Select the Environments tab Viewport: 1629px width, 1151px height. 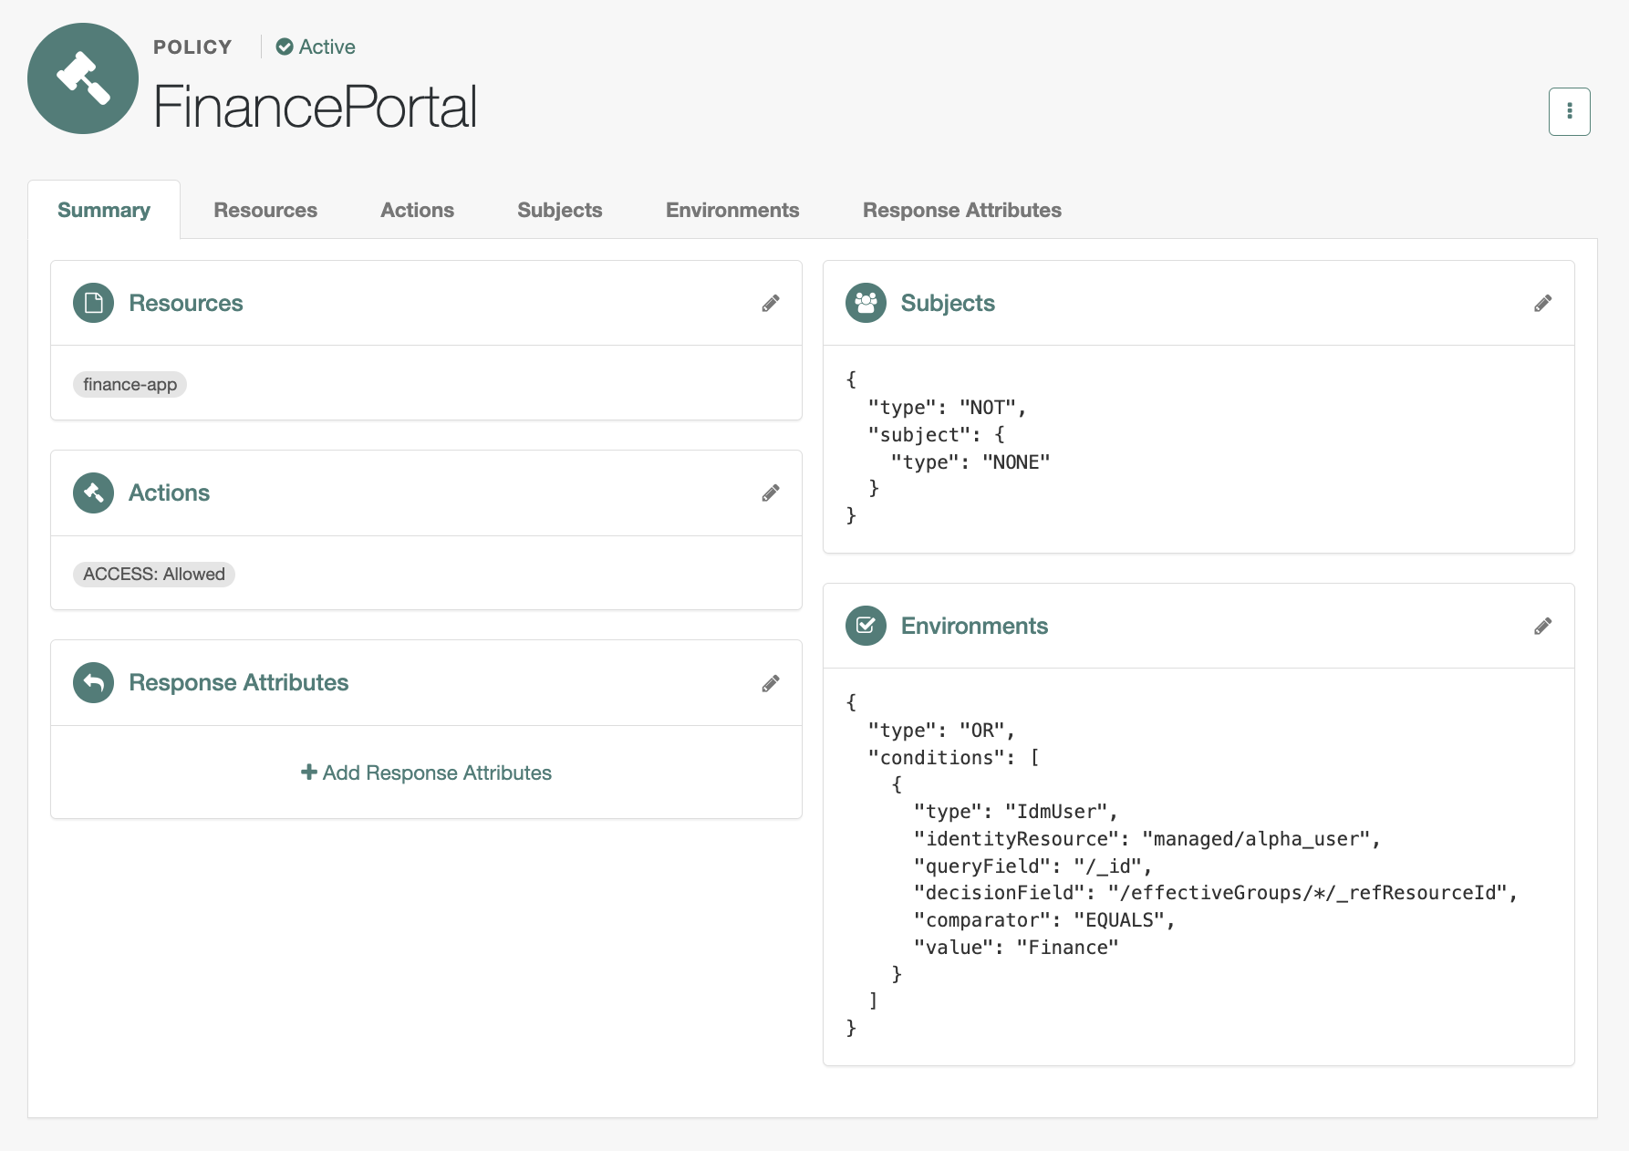tap(732, 210)
